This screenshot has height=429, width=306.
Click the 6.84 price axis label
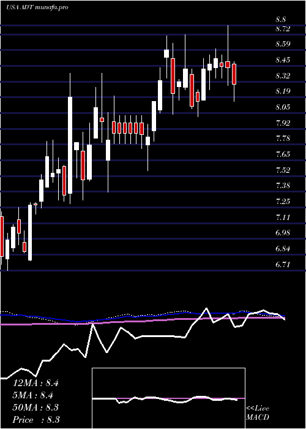point(283,249)
